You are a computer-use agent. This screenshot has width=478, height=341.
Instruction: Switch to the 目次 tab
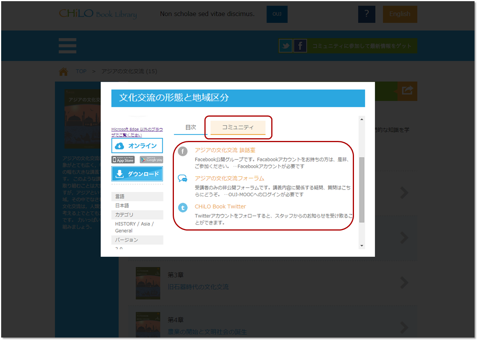(x=190, y=127)
